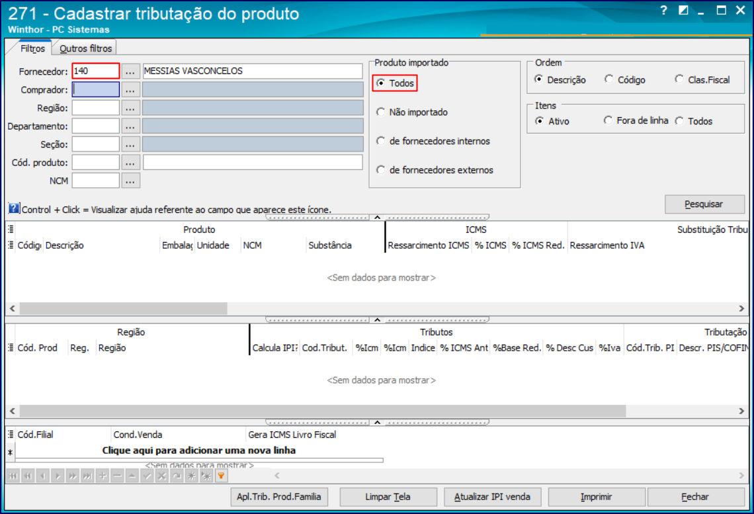This screenshot has height=514, width=754.
Task: Open Fornecedor lookup ellipsis button
Action: click(130, 71)
